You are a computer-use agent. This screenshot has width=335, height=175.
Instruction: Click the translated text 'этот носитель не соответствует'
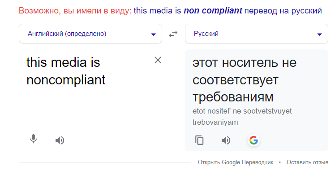point(245,71)
